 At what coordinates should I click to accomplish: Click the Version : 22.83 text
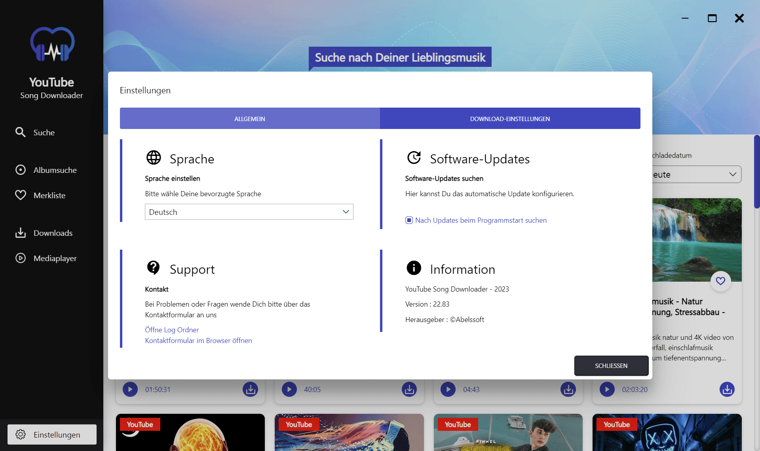click(x=427, y=304)
